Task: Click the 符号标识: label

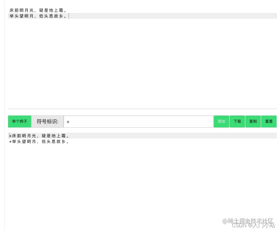Action: pyautogui.click(x=47, y=122)
